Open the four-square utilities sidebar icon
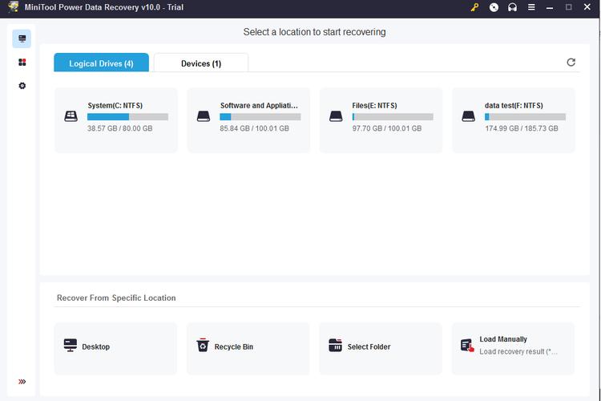601x401 pixels. pos(22,63)
